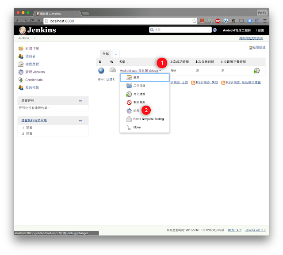Select Build Now (馬上建置) in context menu

click(x=145, y=94)
